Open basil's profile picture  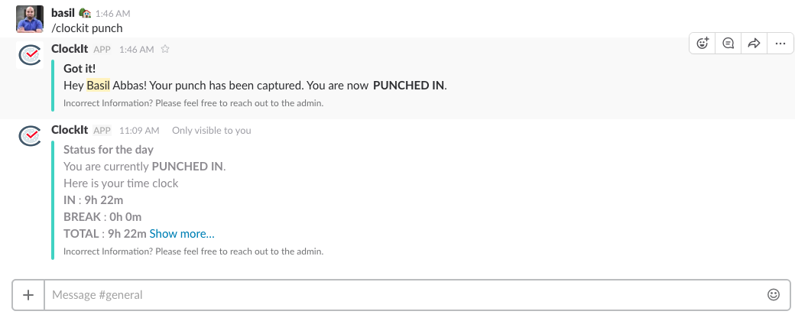click(29, 18)
